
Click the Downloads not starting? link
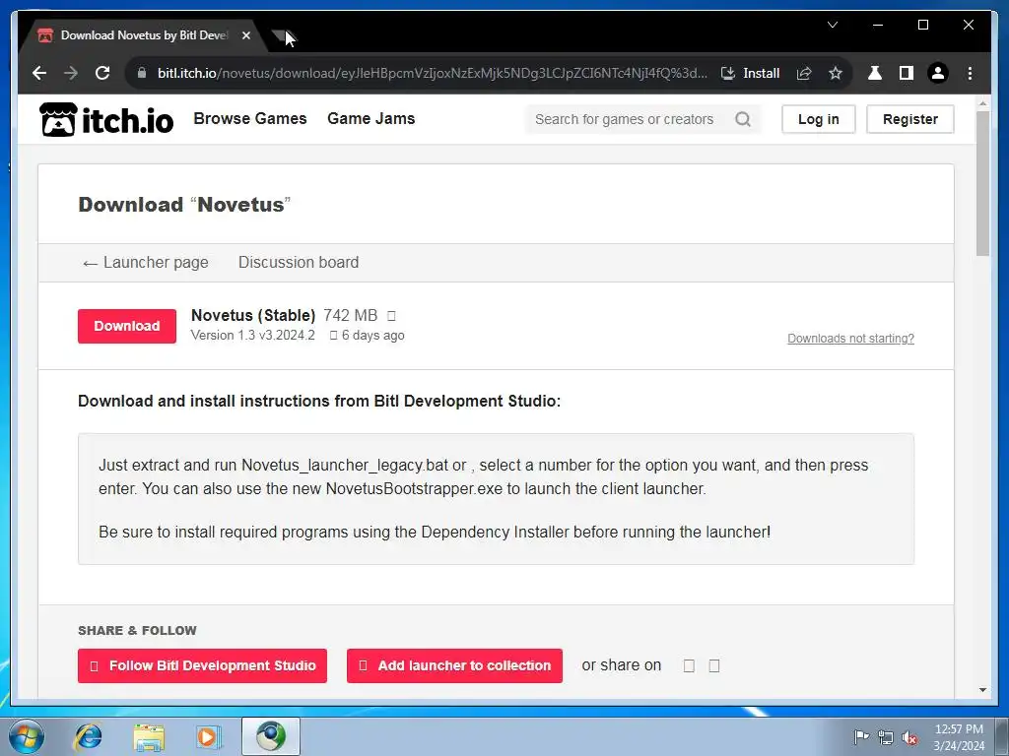[x=850, y=339]
